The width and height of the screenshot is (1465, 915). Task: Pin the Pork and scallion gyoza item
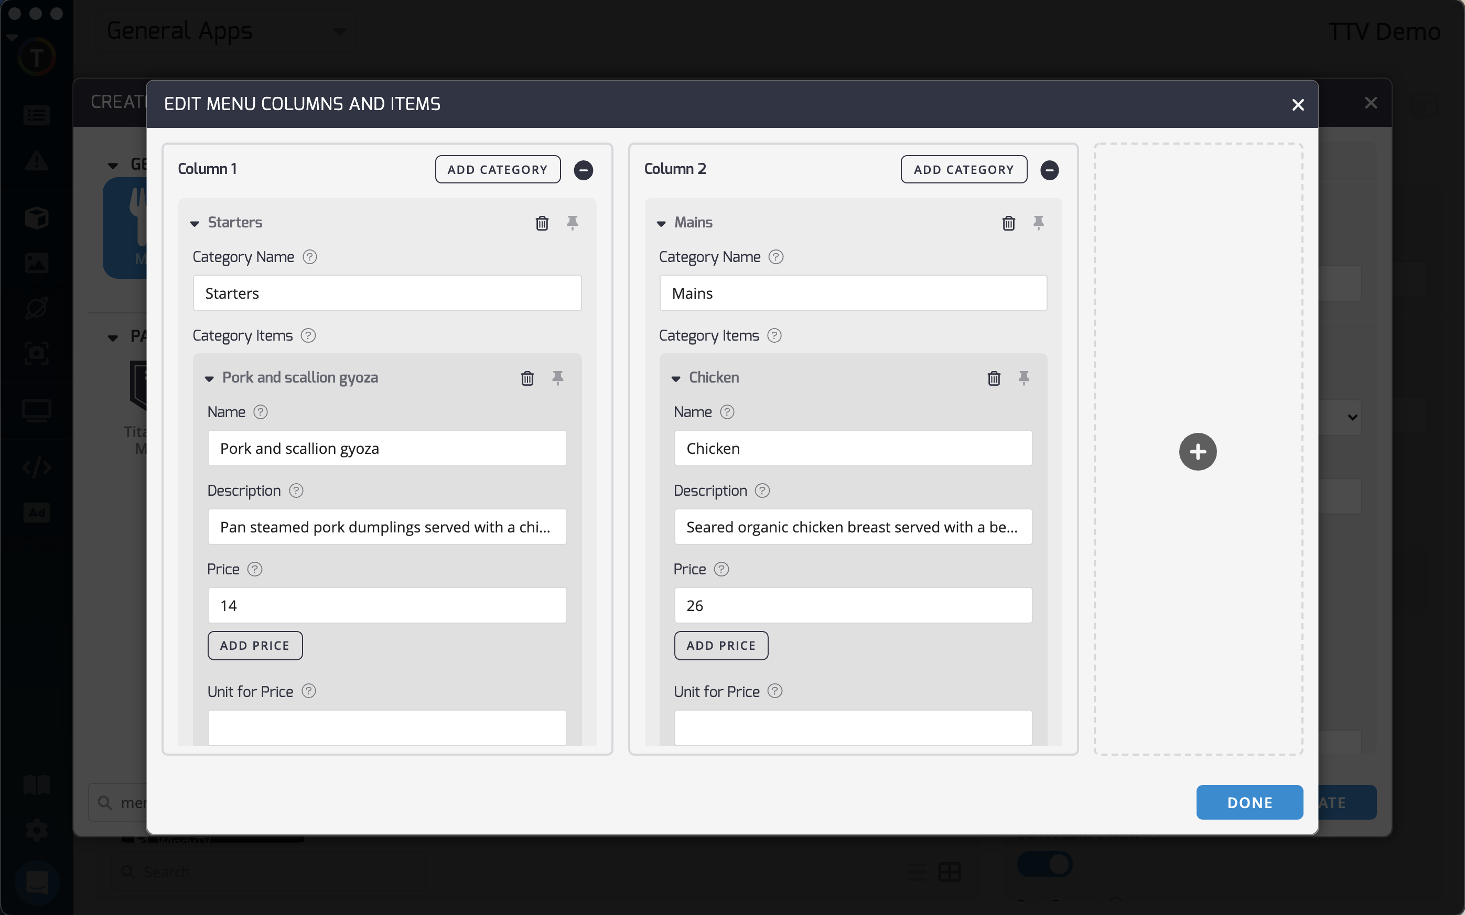point(557,378)
